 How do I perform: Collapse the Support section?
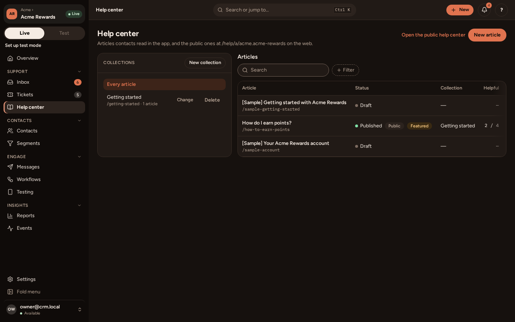click(x=79, y=72)
